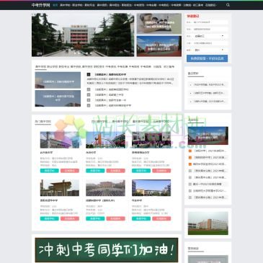Open the upper sky-blue thumbnail left of the school list

58,80
